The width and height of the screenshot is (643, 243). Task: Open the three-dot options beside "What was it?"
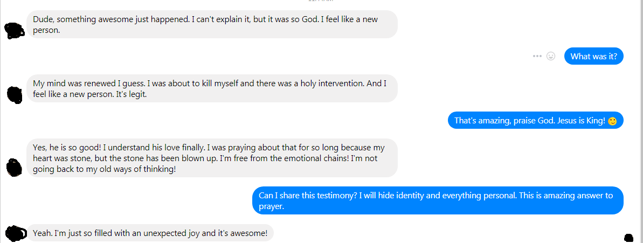[x=537, y=56]
